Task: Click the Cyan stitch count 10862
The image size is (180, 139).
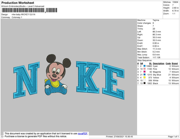Action: click(x=149, y=66)
